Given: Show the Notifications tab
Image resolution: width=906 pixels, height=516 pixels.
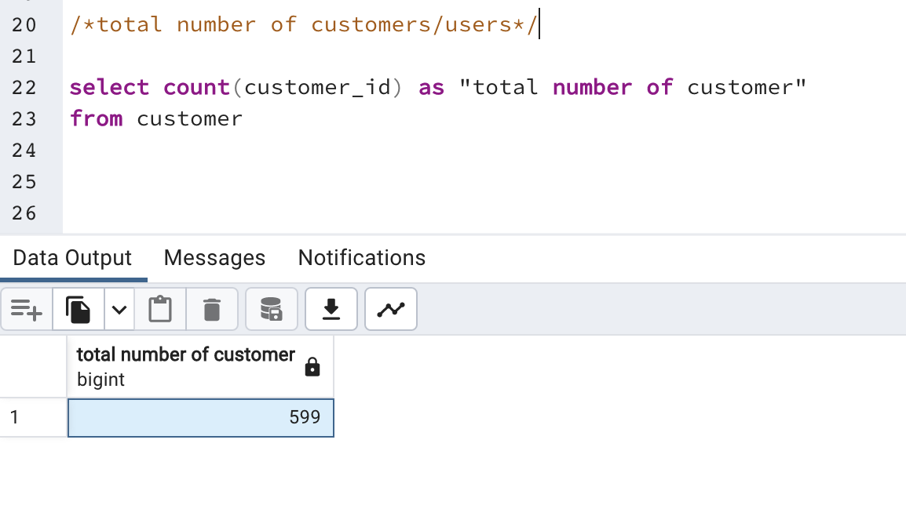Looking at the screenshot, I should click(x=361, y=258).
